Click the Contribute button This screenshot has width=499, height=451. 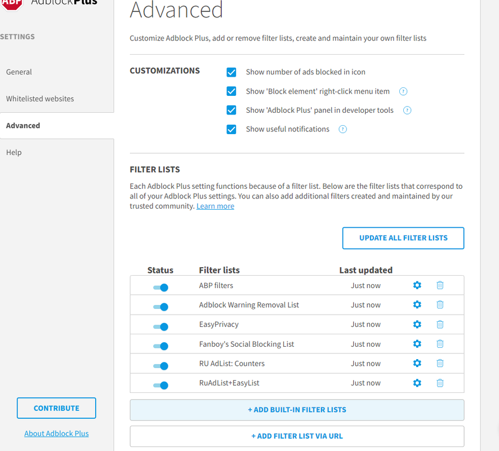56,408
